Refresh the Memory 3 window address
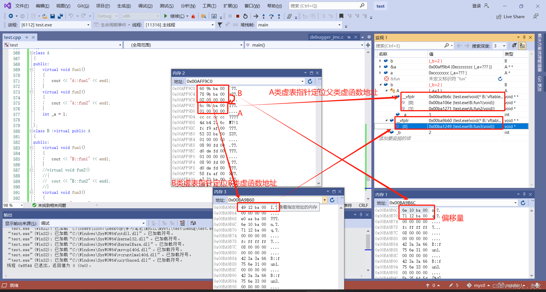 [x=332, y=200]
